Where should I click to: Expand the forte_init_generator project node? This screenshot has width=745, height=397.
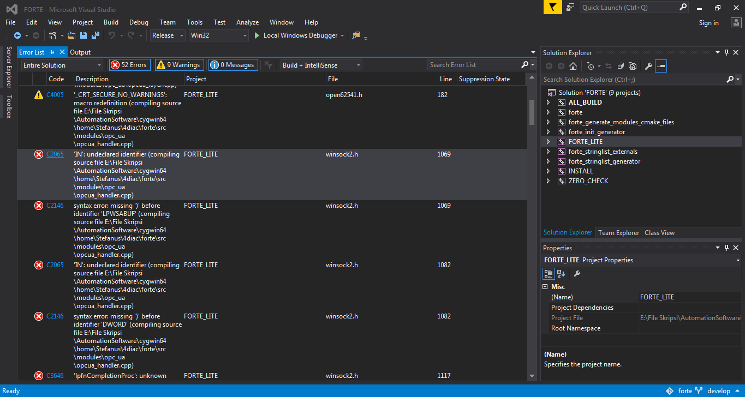coord(549,132)
